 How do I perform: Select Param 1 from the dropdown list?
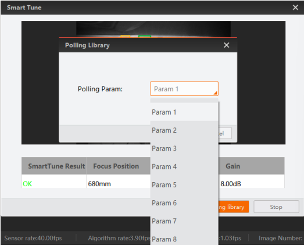[184, 112]
